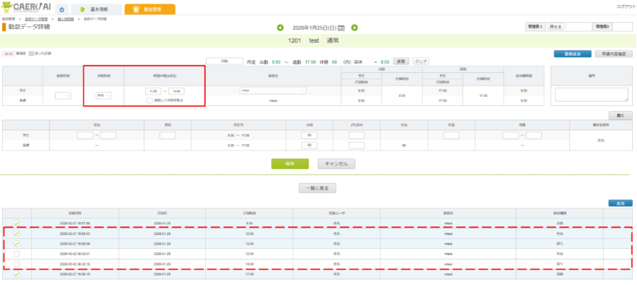The image size is (637, 285).
Task: Go to next day with right arrow
Action: (355, 28)
